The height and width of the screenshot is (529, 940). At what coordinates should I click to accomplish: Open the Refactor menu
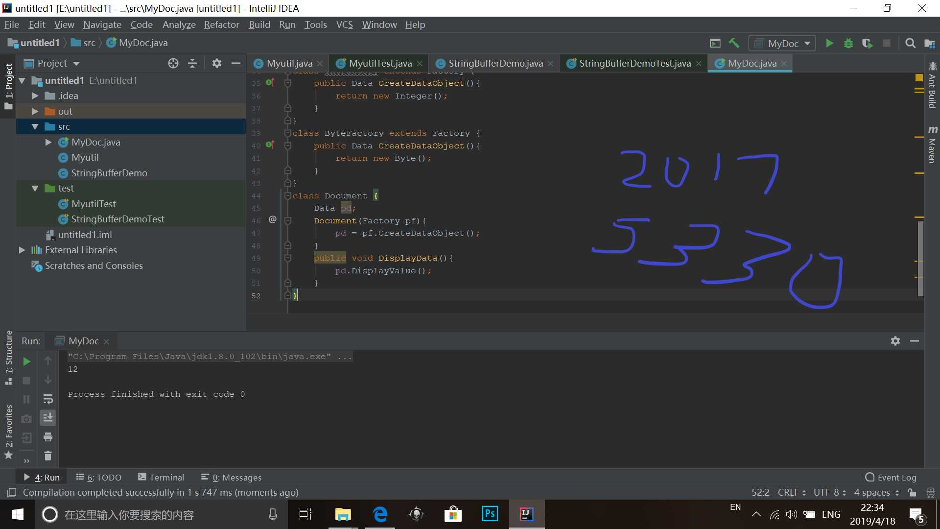pos(221,24)
